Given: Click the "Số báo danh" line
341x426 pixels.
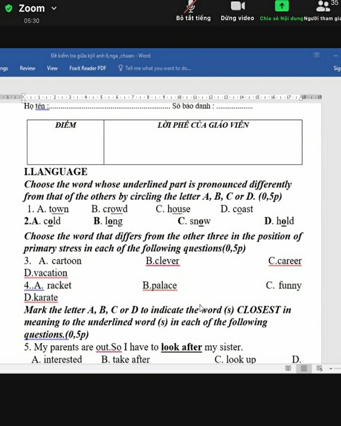Looking at the screenshot, I should 212,106.
